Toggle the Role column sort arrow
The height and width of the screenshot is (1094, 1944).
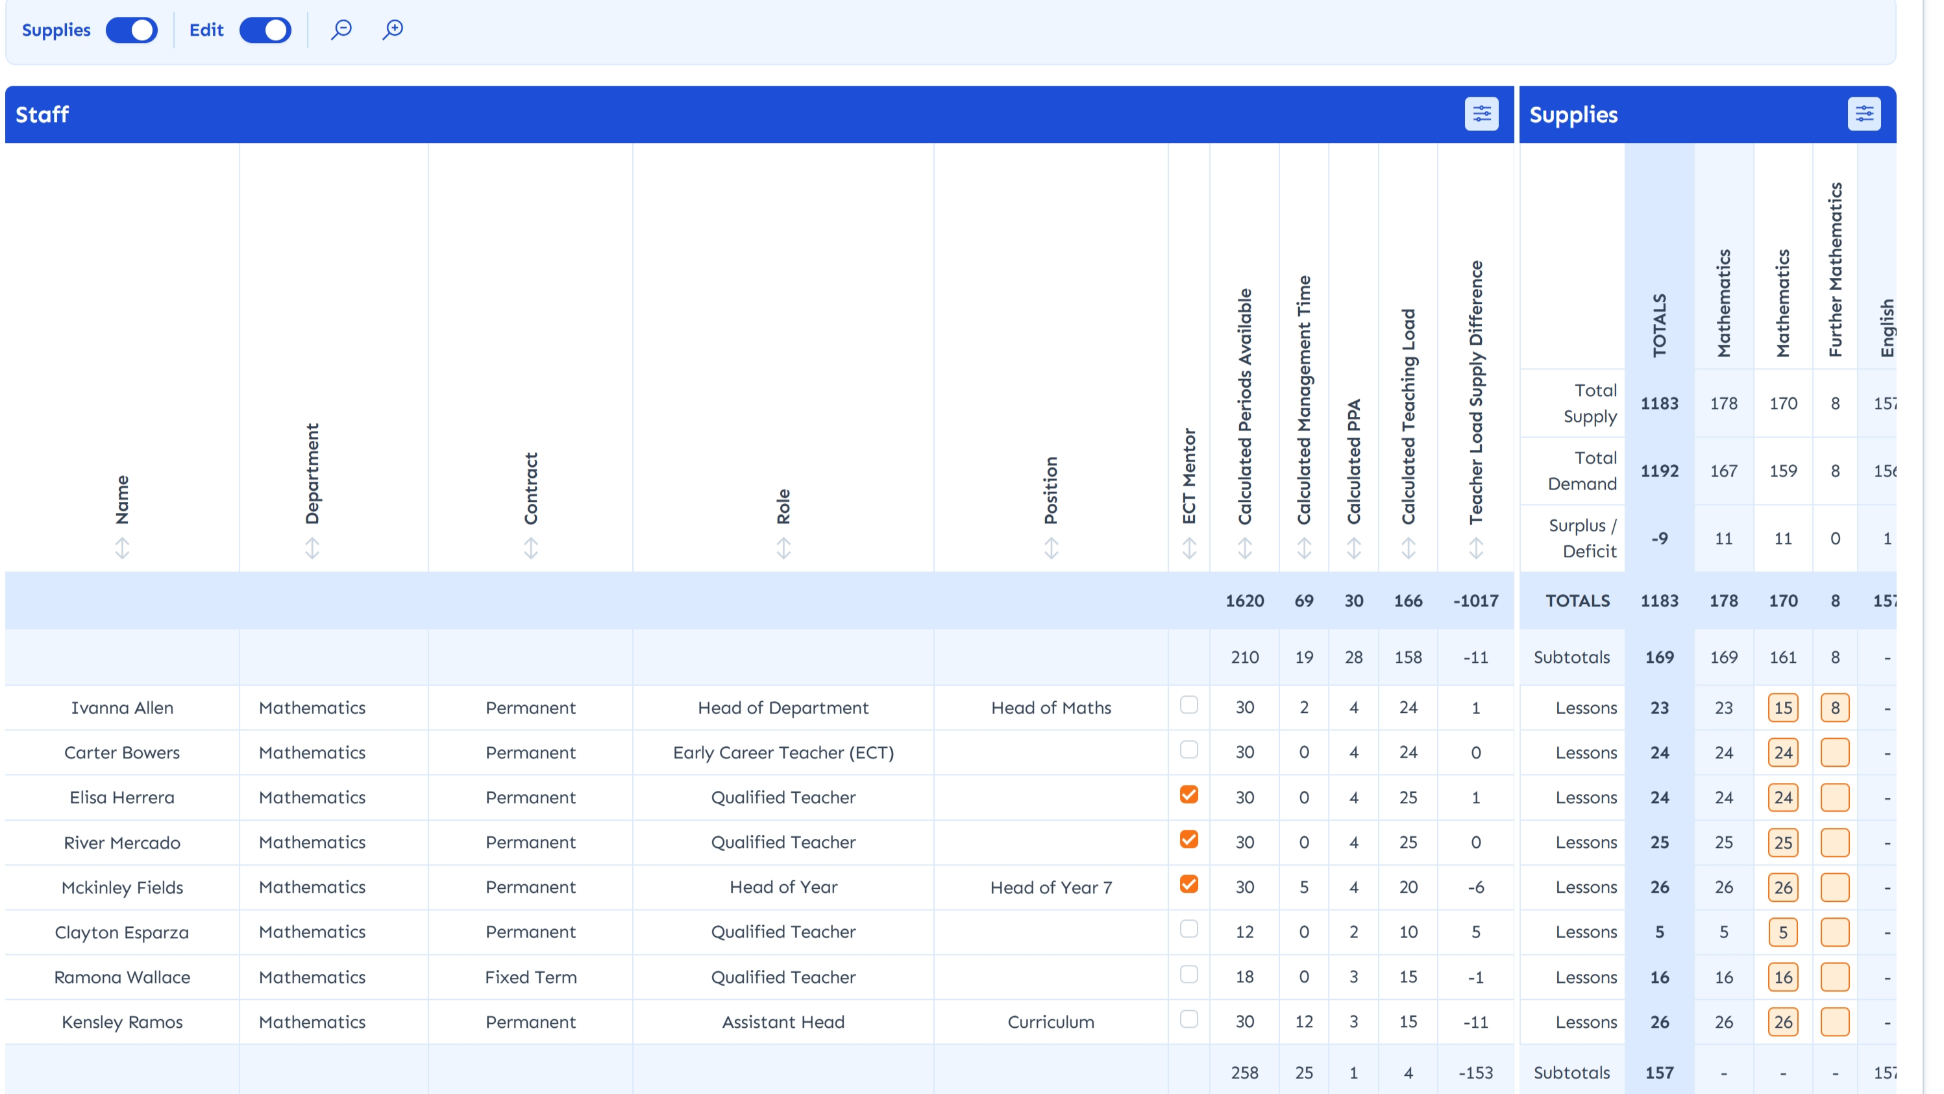coord(783,549)
